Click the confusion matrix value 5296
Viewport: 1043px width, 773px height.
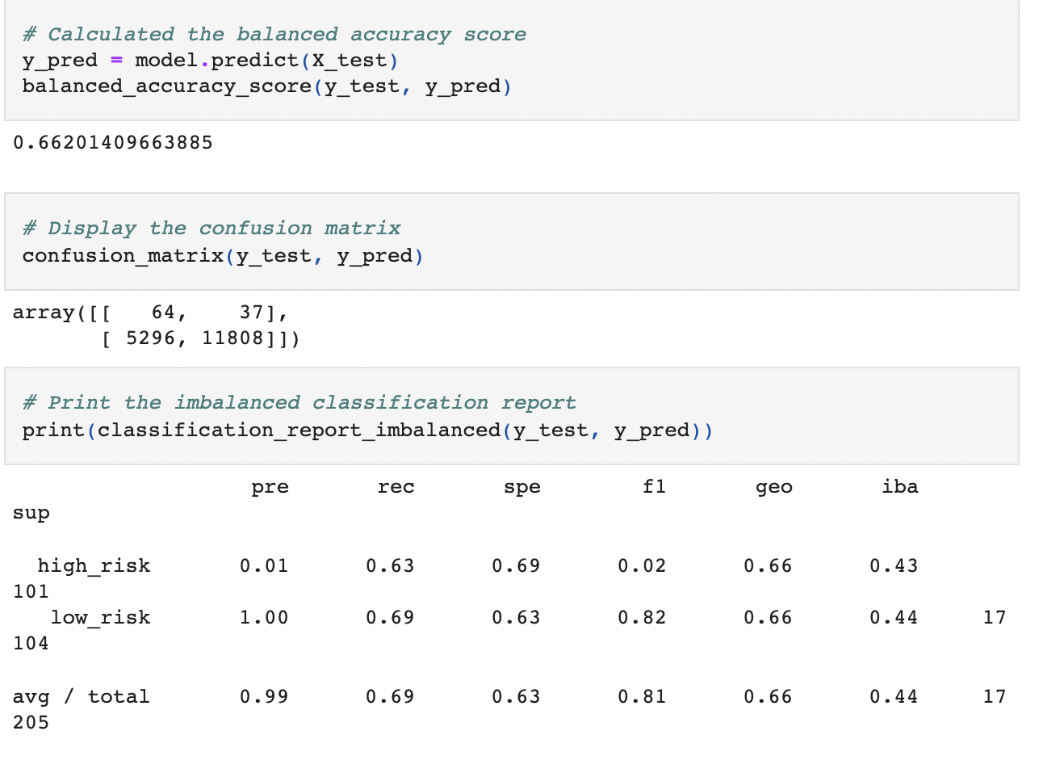(151, 338)
